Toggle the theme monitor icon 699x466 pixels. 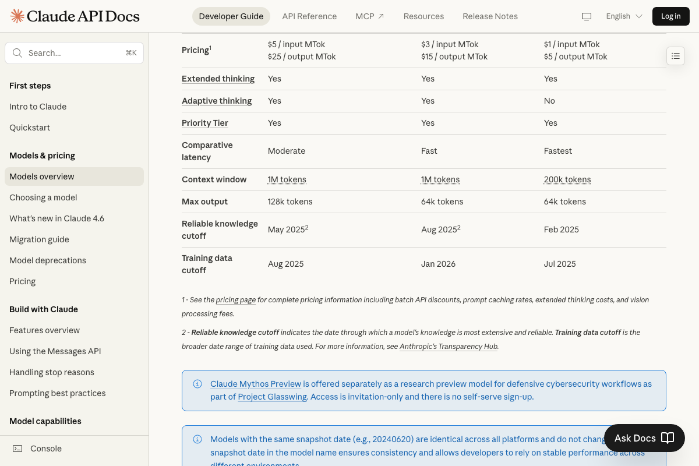tap(587, 16)
